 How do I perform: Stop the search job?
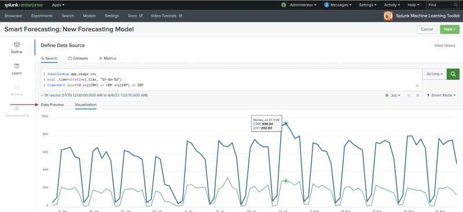pyautogui.click(x=417, y=95)
